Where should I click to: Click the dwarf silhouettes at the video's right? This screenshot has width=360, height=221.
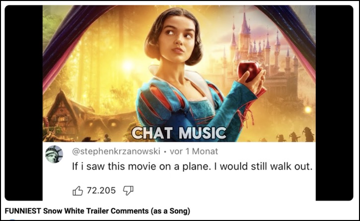295,135
